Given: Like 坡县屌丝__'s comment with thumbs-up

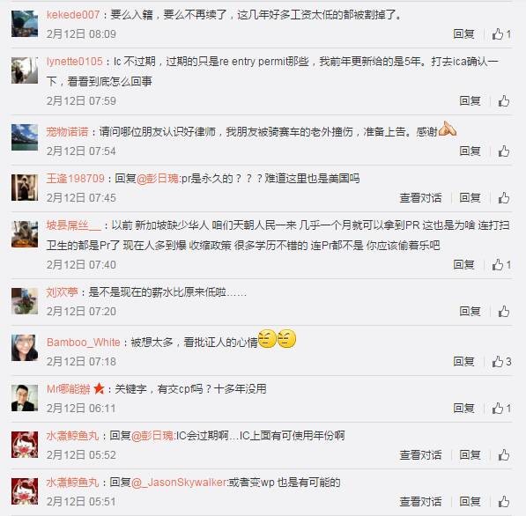Looking at the screenshot, I should (501, 265).
